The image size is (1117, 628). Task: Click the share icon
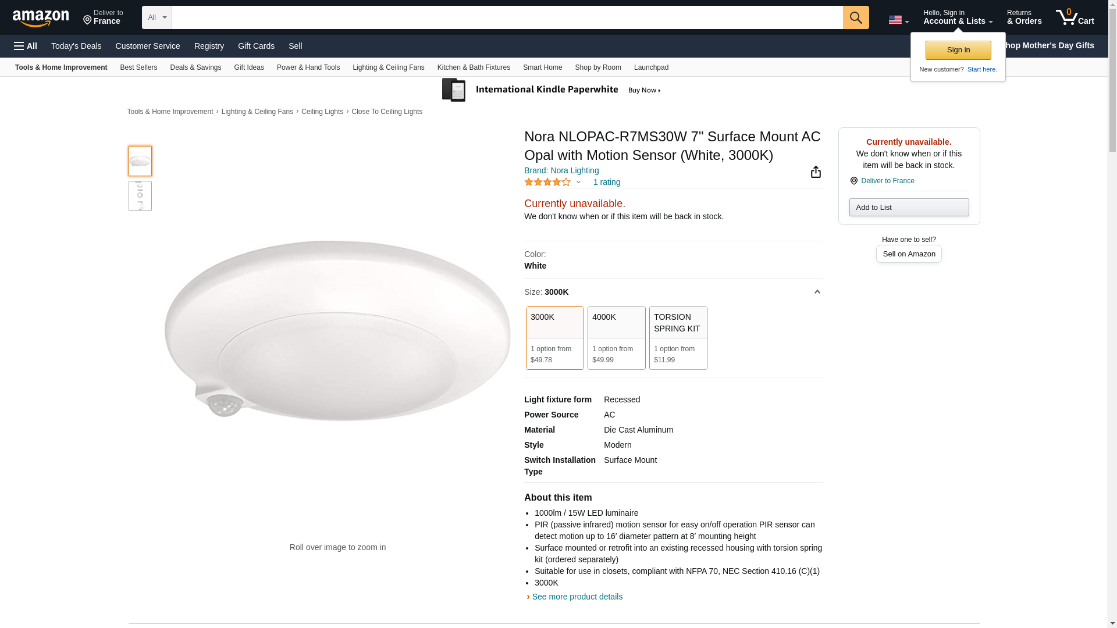coord(816,172)
